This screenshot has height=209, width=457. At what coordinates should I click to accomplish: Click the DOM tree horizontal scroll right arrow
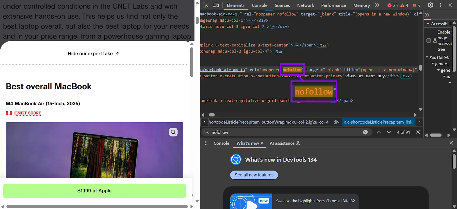point(415,115)
